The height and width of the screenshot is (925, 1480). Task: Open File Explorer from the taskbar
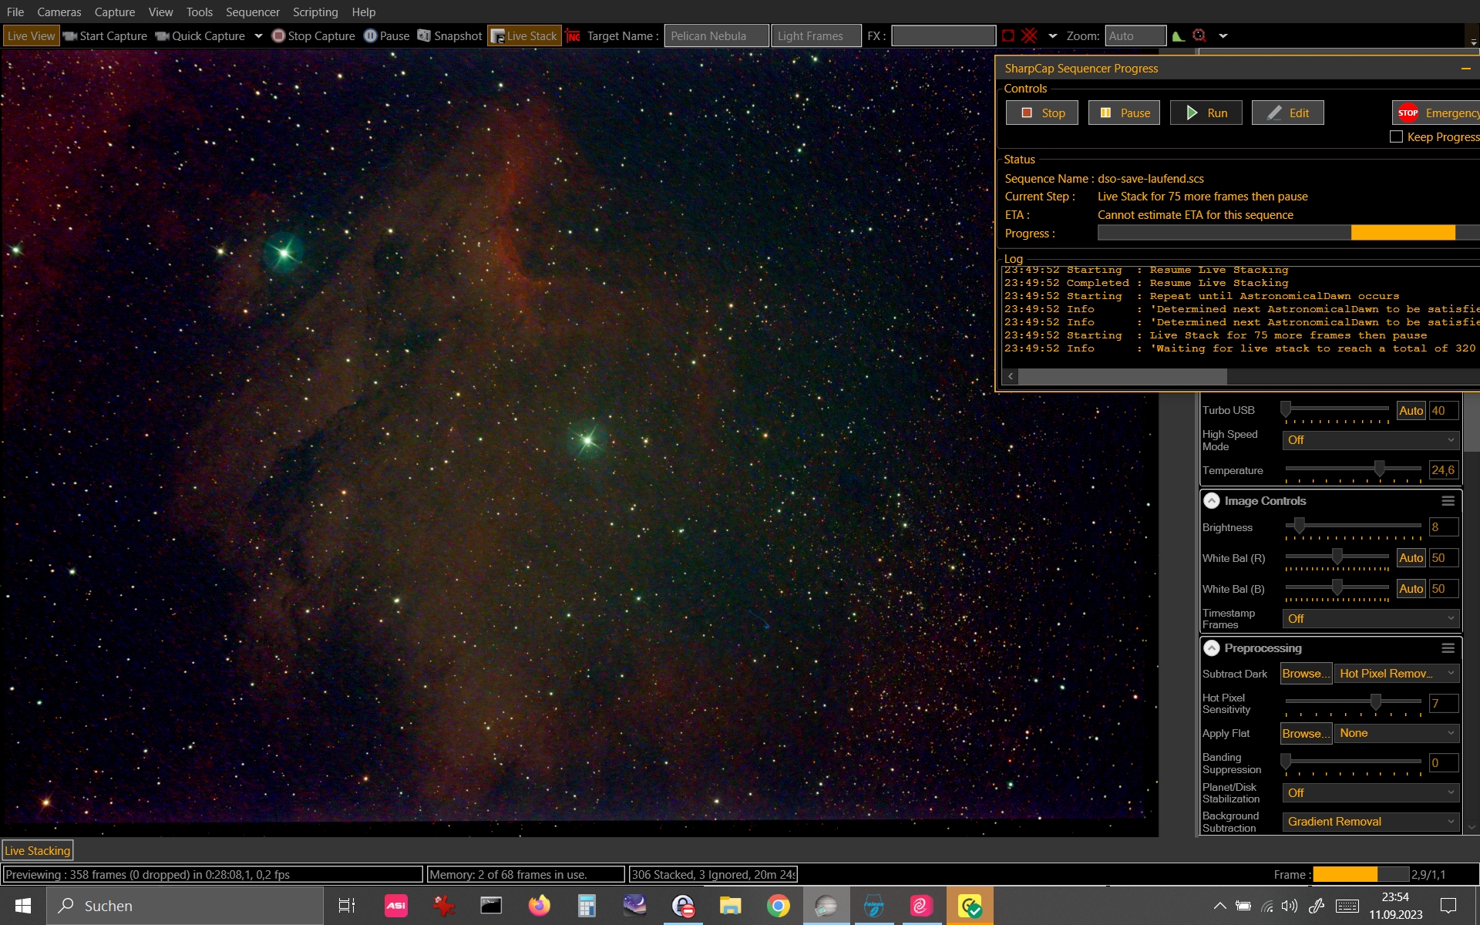pyautogui.click(x=731, y=906)
